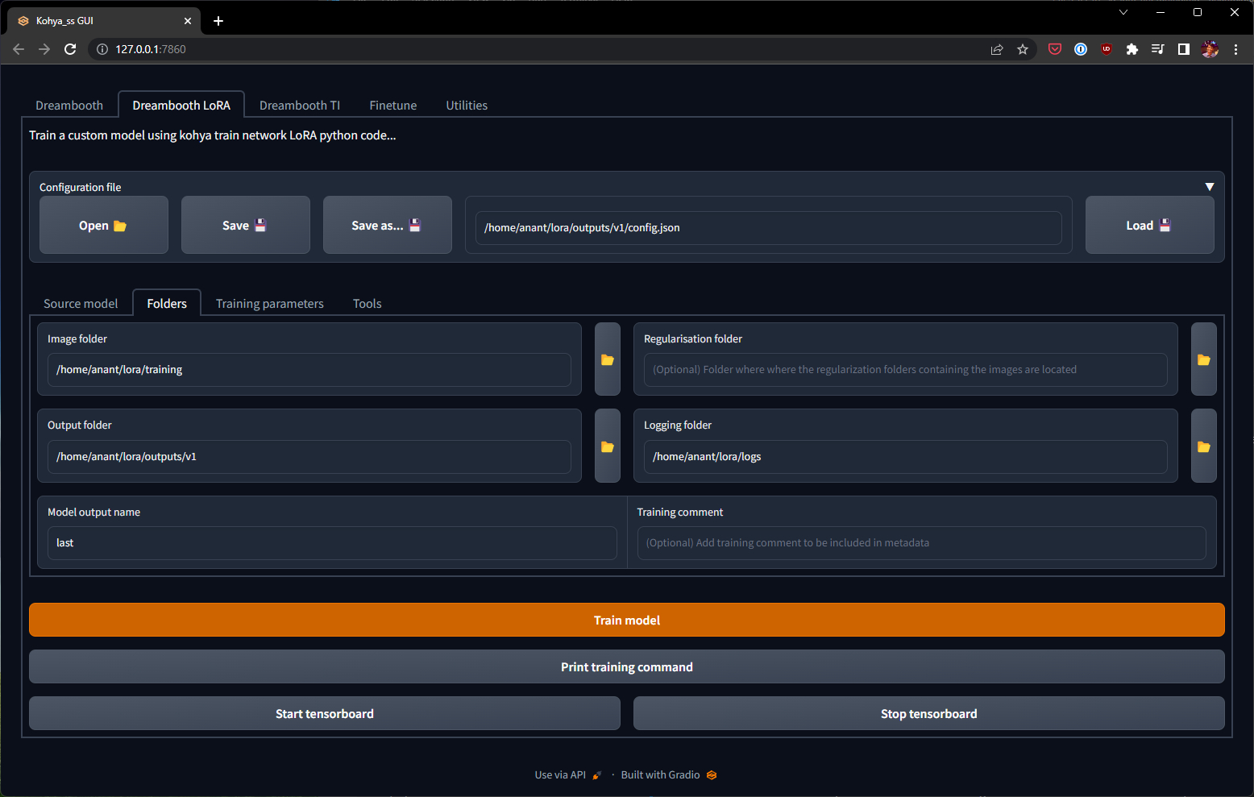1254x797 pixels.
Task: Select the Folders sub-tab
Action: pos(167,304)
